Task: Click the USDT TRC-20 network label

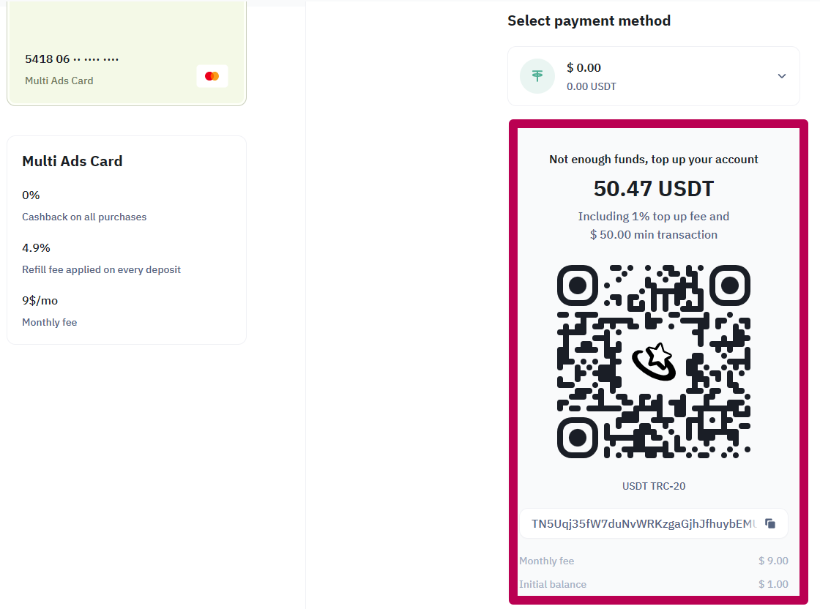Action: tap(654, 486)
